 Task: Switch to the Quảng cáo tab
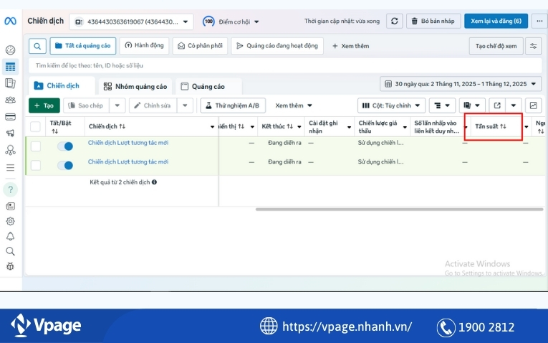pos(202,86)
